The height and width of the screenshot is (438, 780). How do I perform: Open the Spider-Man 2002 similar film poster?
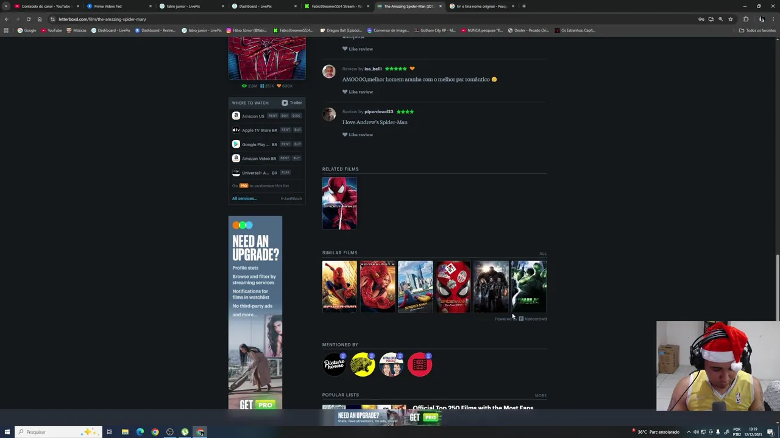point(339,287)
